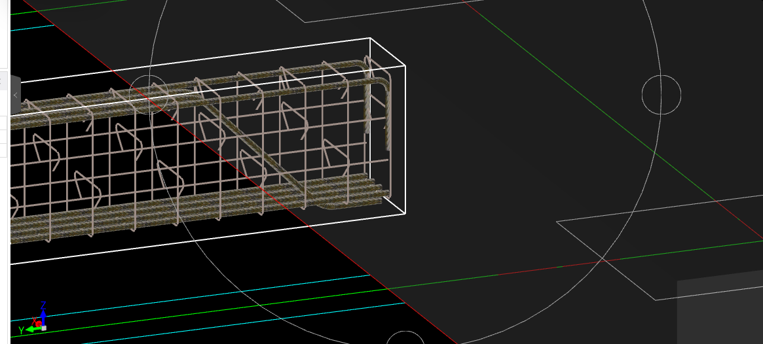This screenshot has height=344, width=763.
Task: Click the left small orbit handle circle
Action: pos(149,94)
